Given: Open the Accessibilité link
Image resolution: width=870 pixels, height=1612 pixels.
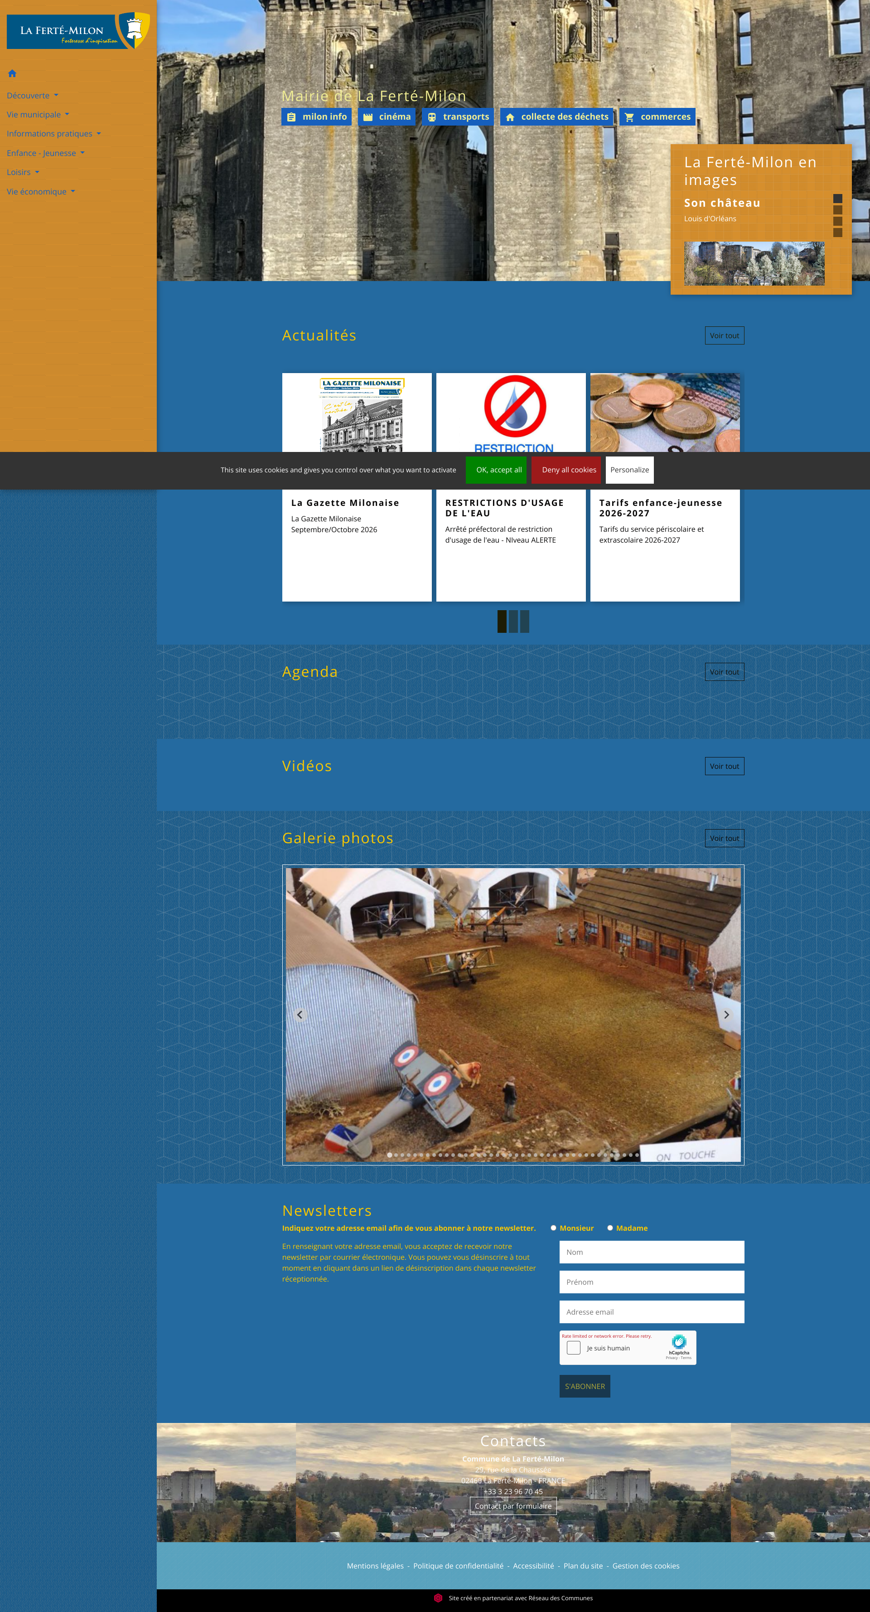Looking at the screenshot, I should click(533, 1566).
